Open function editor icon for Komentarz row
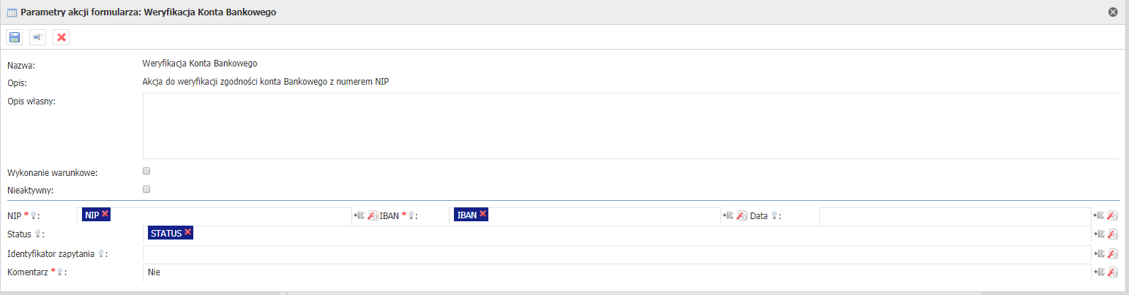The width and height of the screenshot is (1129, 295). (1113, 272)
